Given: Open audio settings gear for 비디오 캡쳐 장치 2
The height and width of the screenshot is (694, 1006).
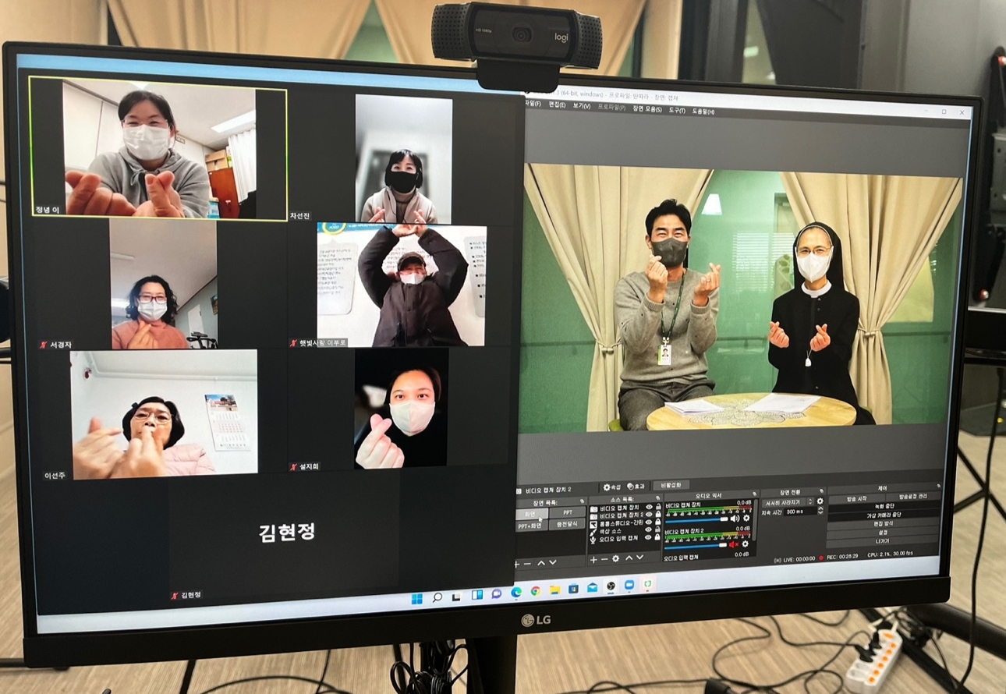Looking at the screenshot, I should click(745, 544).
